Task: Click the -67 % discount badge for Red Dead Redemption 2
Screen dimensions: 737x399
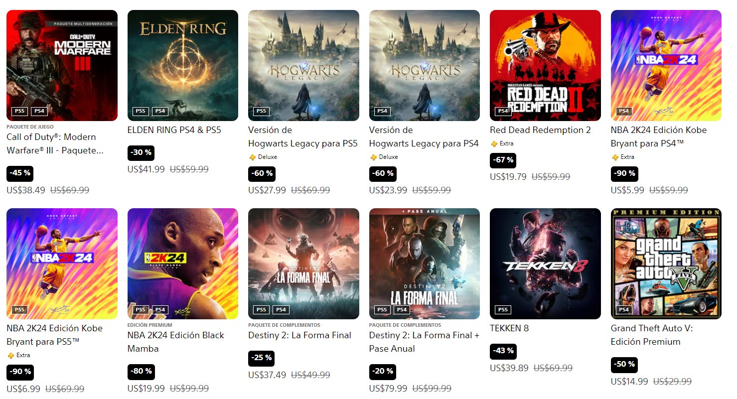Action: coord(502,160)
